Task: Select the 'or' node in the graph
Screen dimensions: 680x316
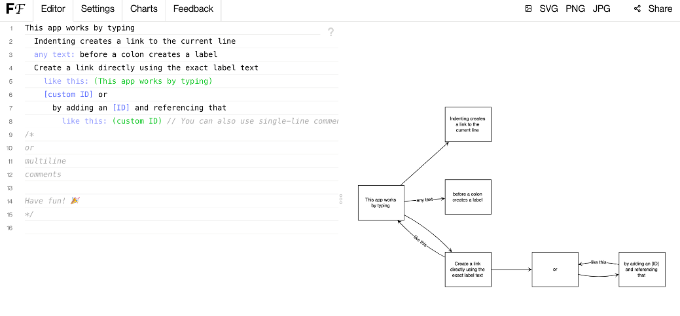Action: pyautogui.click(x=554, y=269)
